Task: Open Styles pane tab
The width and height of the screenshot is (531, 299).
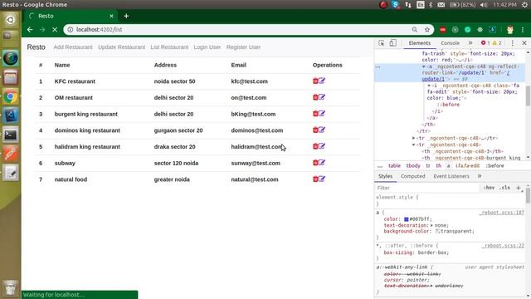Action: pyautogui.click(x=385, y=176)
